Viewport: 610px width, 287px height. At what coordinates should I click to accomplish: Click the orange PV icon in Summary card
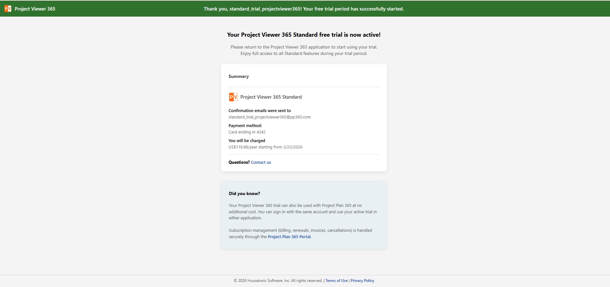(x=233, y=97)
